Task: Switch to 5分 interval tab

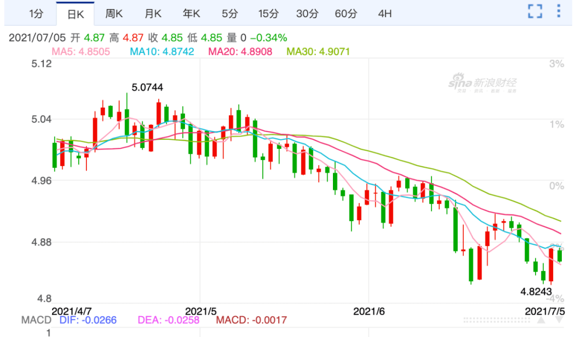Action: [229, 14]
